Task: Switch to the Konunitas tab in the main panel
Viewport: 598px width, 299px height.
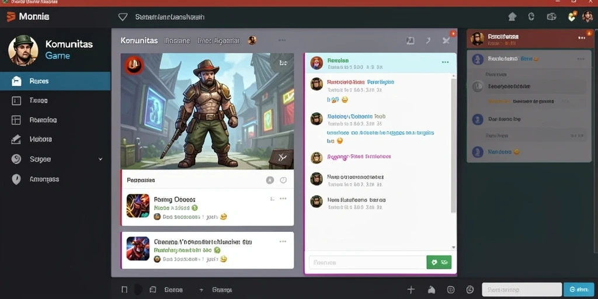Action: (139, 40)
